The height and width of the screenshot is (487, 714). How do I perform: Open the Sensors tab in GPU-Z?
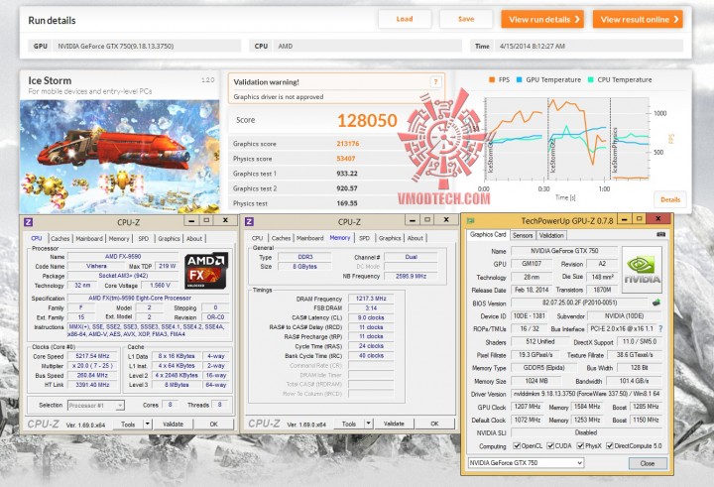[523, 235]
